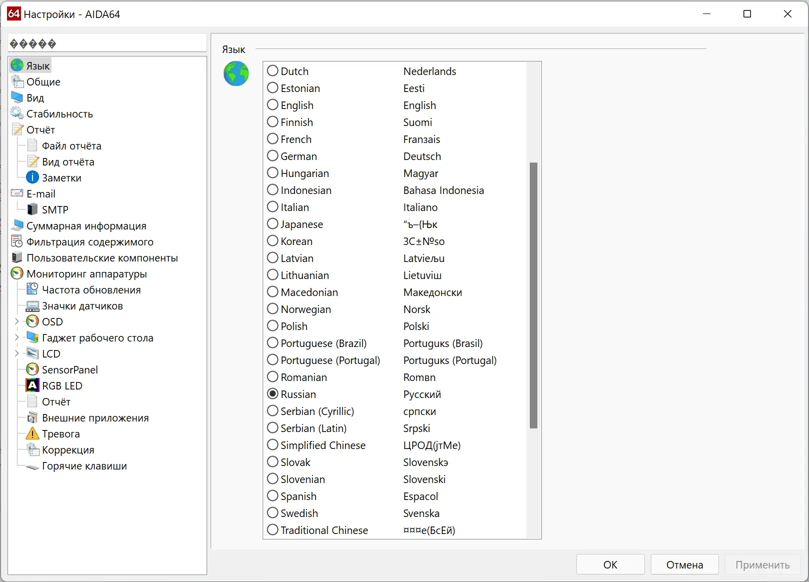Go to the Заметки page
809x582 pixels.
pos(62,178)
